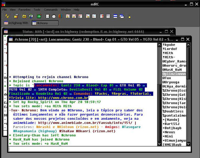Click nick list scrollbar down arrow

[x=188, y=144]
